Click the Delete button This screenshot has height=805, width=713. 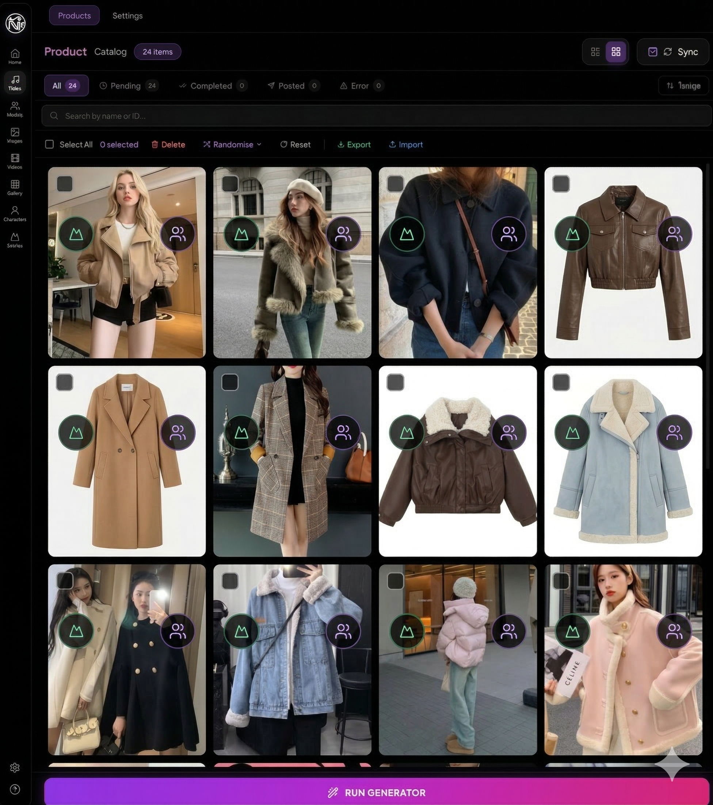pos(168,144)
